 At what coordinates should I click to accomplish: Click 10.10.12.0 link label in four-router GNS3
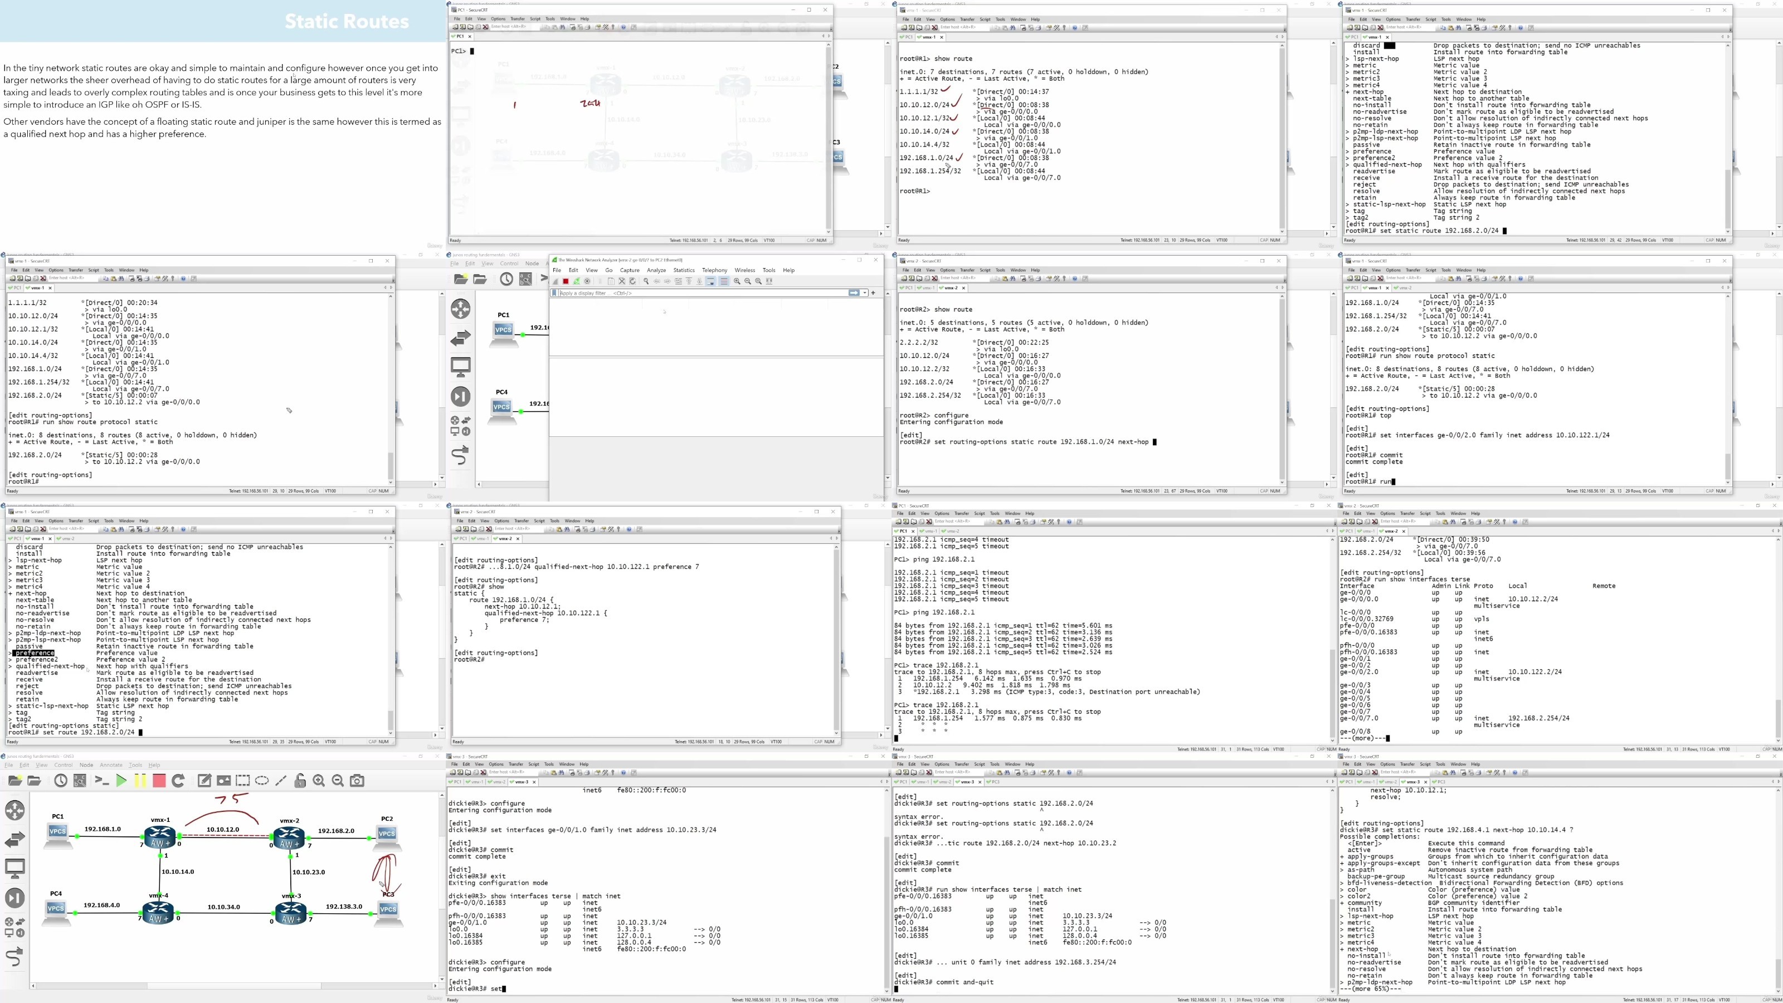[222, 829]
